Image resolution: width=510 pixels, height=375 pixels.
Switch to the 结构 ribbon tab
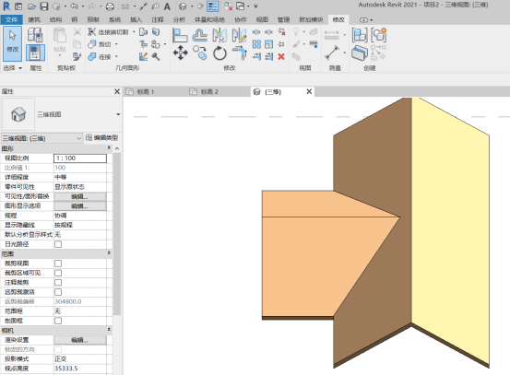click(55, 20)
